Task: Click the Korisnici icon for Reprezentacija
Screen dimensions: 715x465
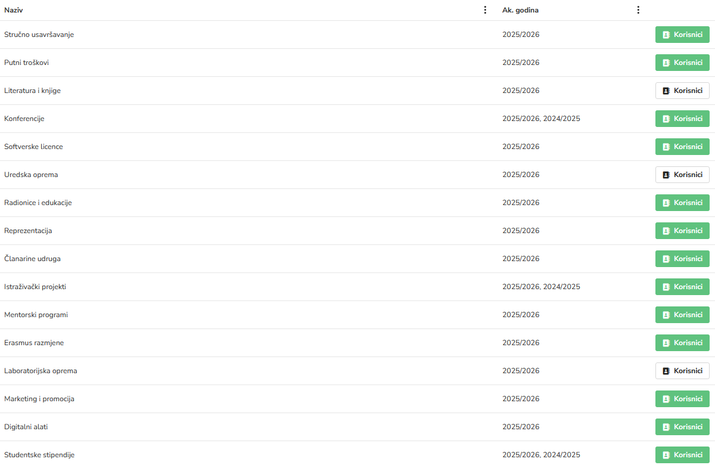Action: click(667, 231)
